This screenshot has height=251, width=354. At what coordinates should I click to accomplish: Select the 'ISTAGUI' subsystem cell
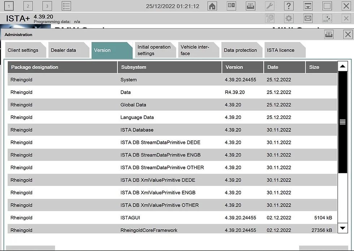coord(130,218)
